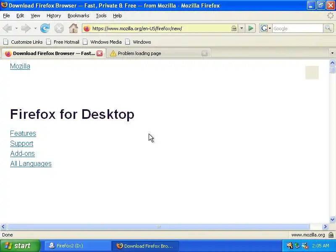Open the list all tabs dropdown

click(332, 53)
